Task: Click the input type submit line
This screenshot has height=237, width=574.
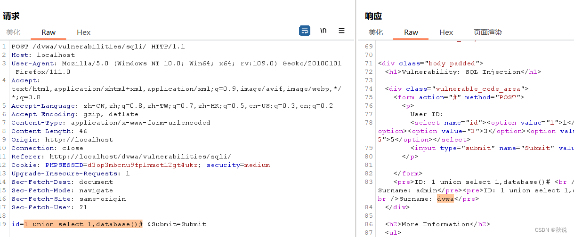Action: click(492, 148)
